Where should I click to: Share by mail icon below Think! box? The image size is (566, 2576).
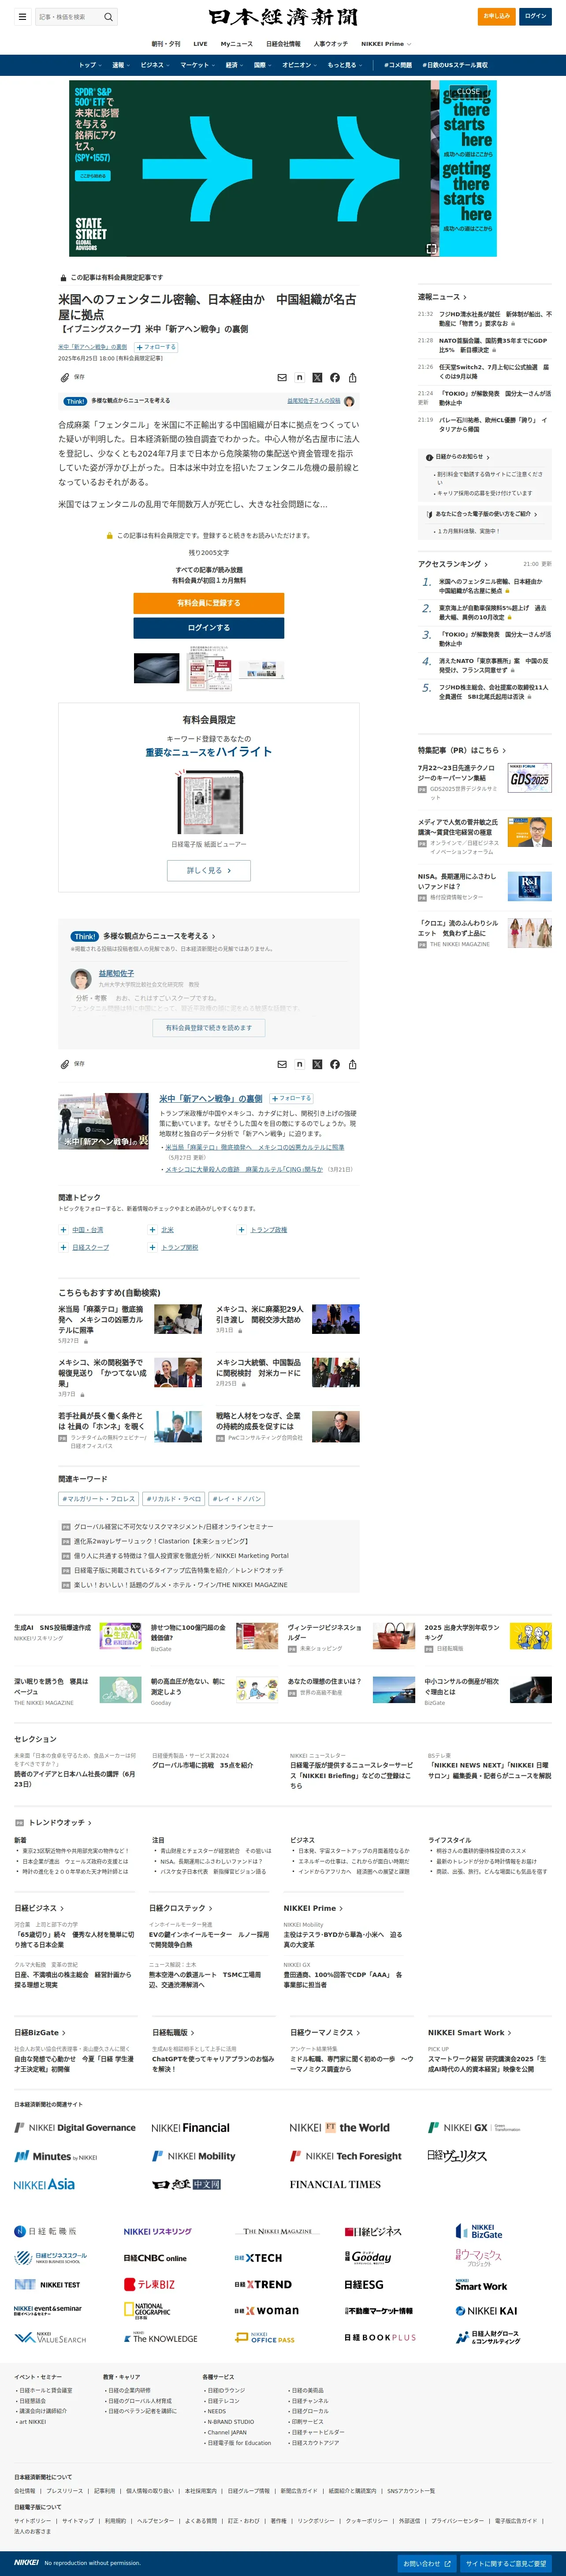click(282, 1064)
